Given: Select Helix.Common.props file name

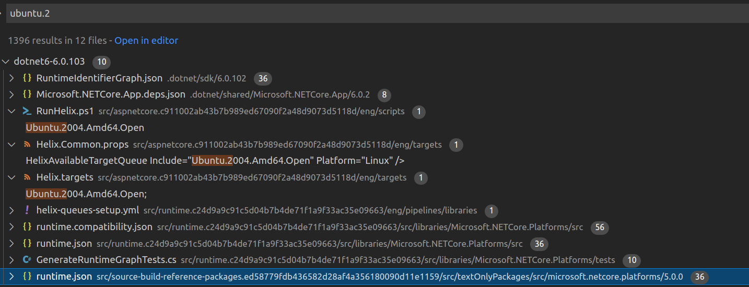Looking at the screenshot, I should coord(82,145).
